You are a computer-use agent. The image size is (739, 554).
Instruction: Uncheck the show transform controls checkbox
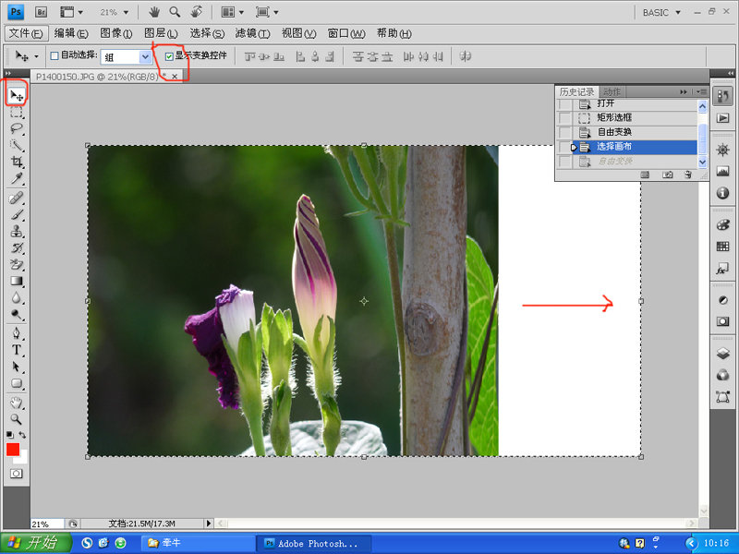pos(169,56)
